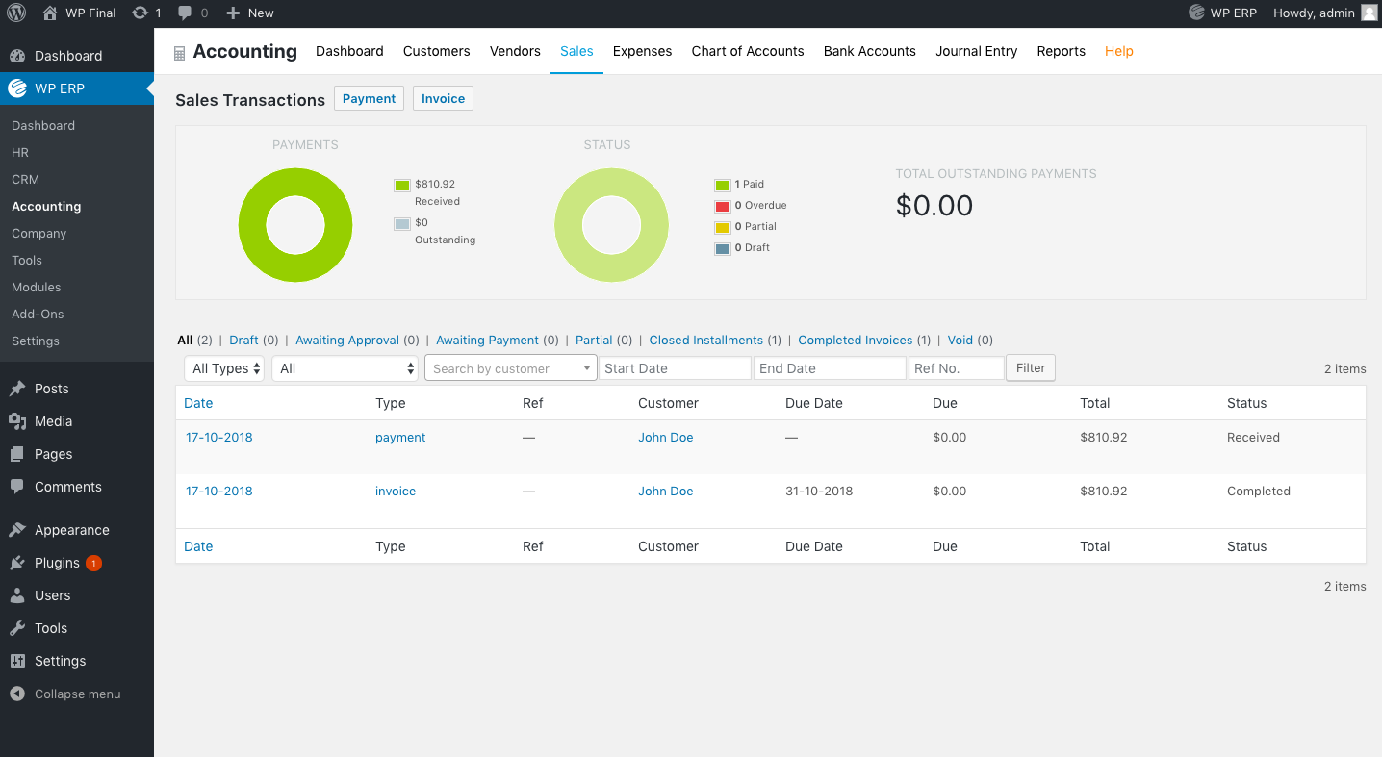Screen dimensions: 1382x757
Task: Open the Media library sidebar icon
Action: 17,421
